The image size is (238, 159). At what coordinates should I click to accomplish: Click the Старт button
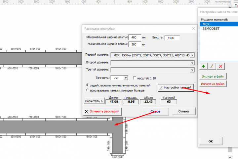coord(156,111)
